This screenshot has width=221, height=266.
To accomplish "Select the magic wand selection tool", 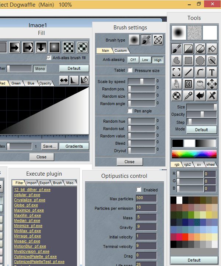I will [212, 60].
